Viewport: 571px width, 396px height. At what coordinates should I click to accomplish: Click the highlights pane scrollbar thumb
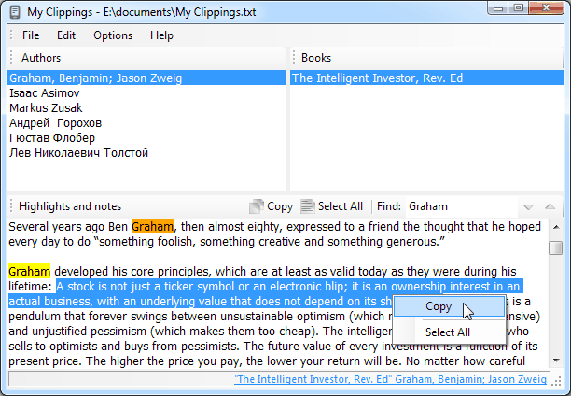click(x=556, y=247)
